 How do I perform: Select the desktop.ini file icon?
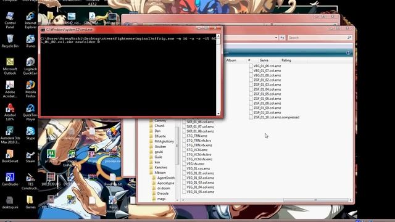tap(10, 203)
